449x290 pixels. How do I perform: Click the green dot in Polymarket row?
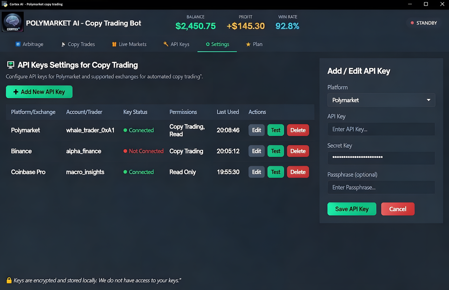tap(125, 130)
